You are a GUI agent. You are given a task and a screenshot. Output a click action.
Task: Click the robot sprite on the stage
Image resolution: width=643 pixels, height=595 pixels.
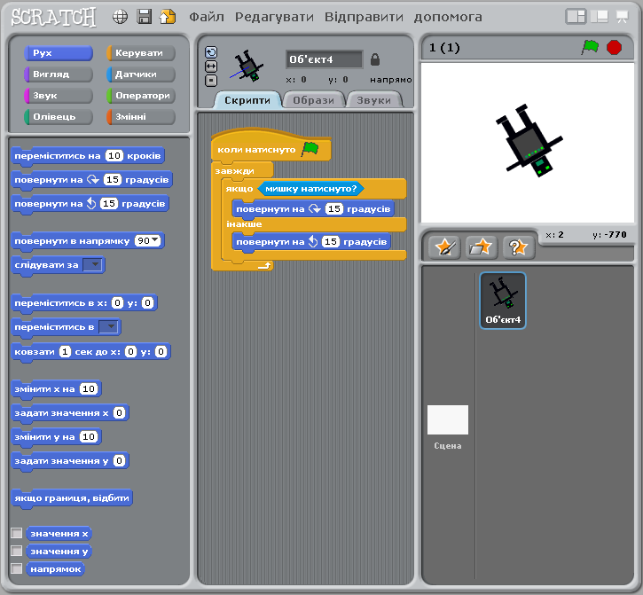coord(529,142)
